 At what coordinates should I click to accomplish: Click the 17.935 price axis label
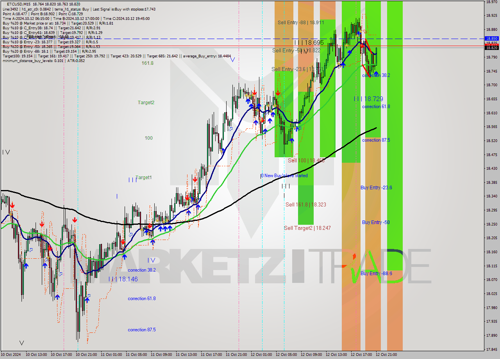(491, 321)
